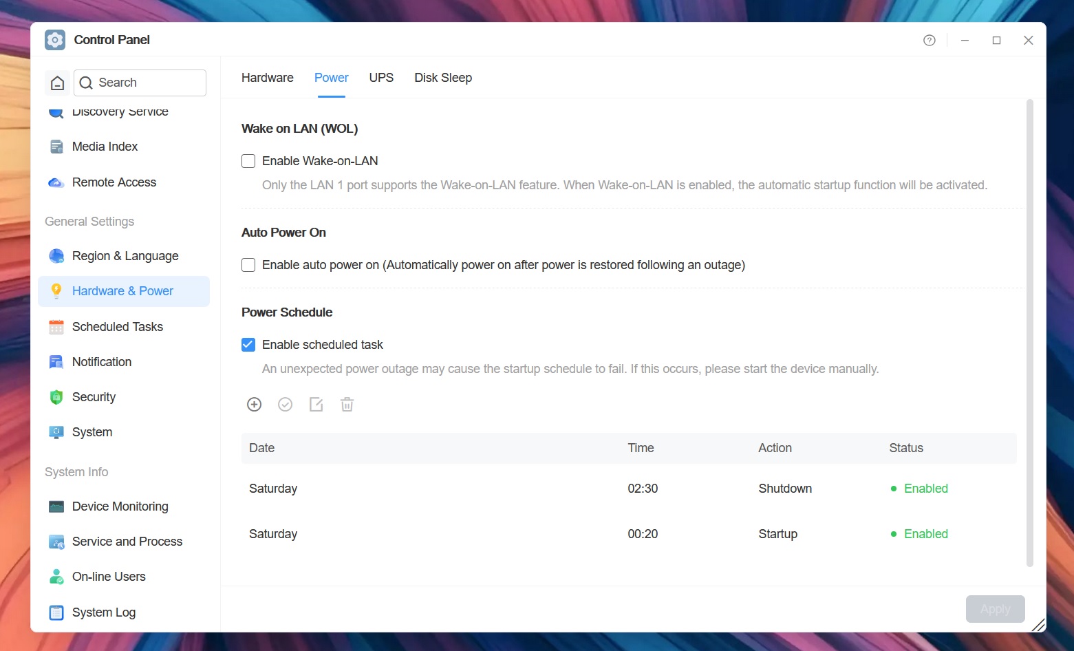The width and height of the screenshot is (1074, 651).
Task: Tick Enable auto power on checkbox
Action: pos(248,265)
